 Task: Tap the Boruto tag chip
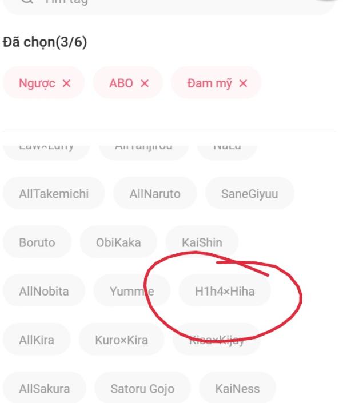tap(37, 242)
